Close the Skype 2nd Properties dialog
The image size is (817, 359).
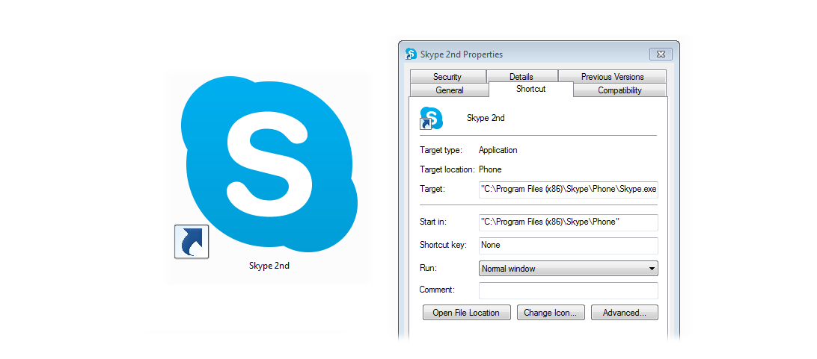coord(661,54)
